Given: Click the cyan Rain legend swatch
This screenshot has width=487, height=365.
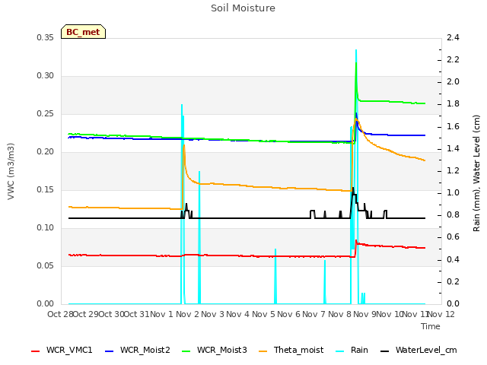Looking at the screenshot, I should pyautogui.click(x=340, y=351).
